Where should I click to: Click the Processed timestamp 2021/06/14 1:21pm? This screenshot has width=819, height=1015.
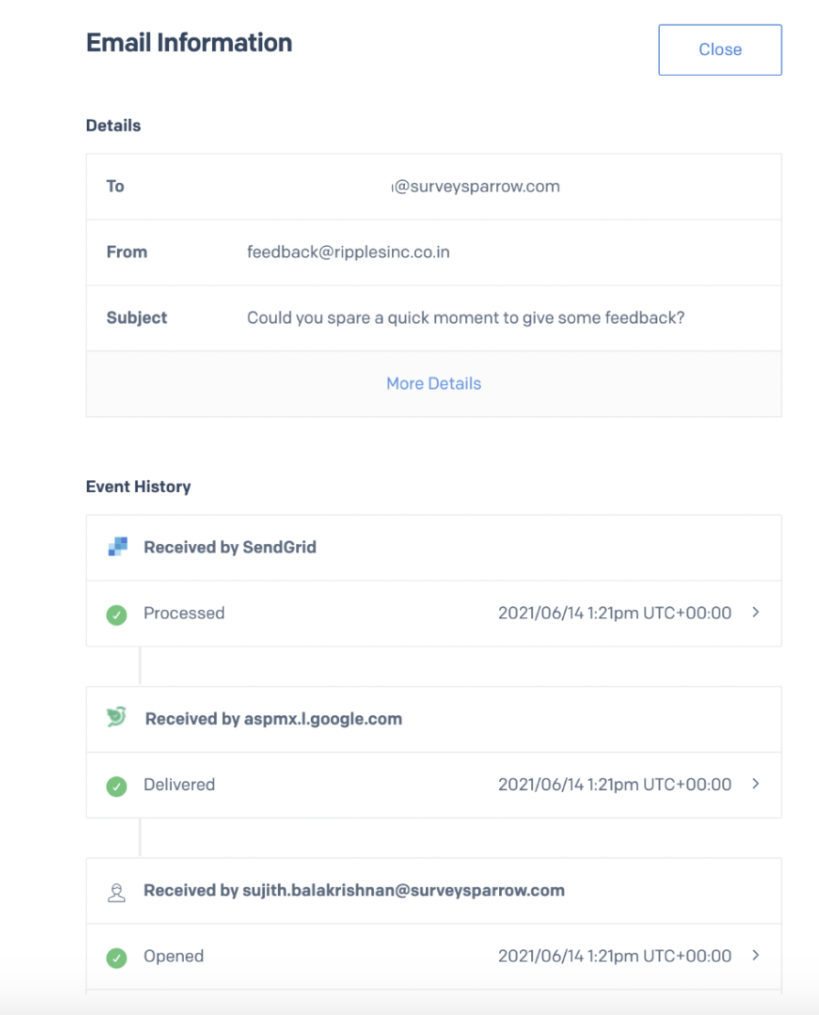click(x=614, y=614)
